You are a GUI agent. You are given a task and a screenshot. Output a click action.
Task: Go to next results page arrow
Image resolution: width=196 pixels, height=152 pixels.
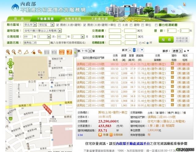click(142, 50)
